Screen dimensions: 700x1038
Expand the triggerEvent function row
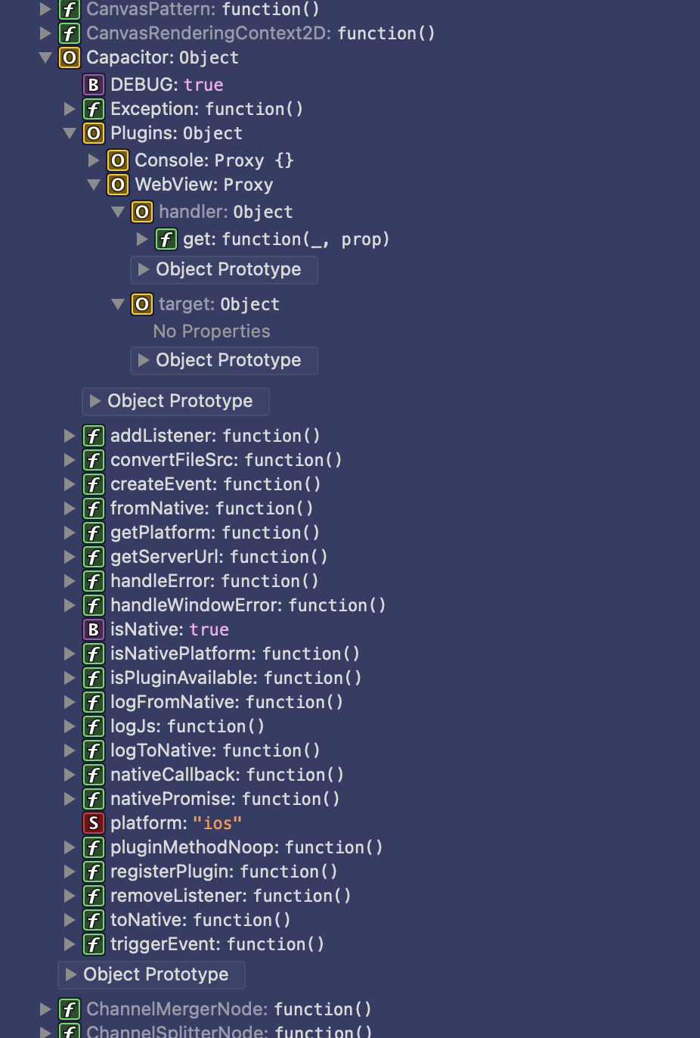[70, 944]
